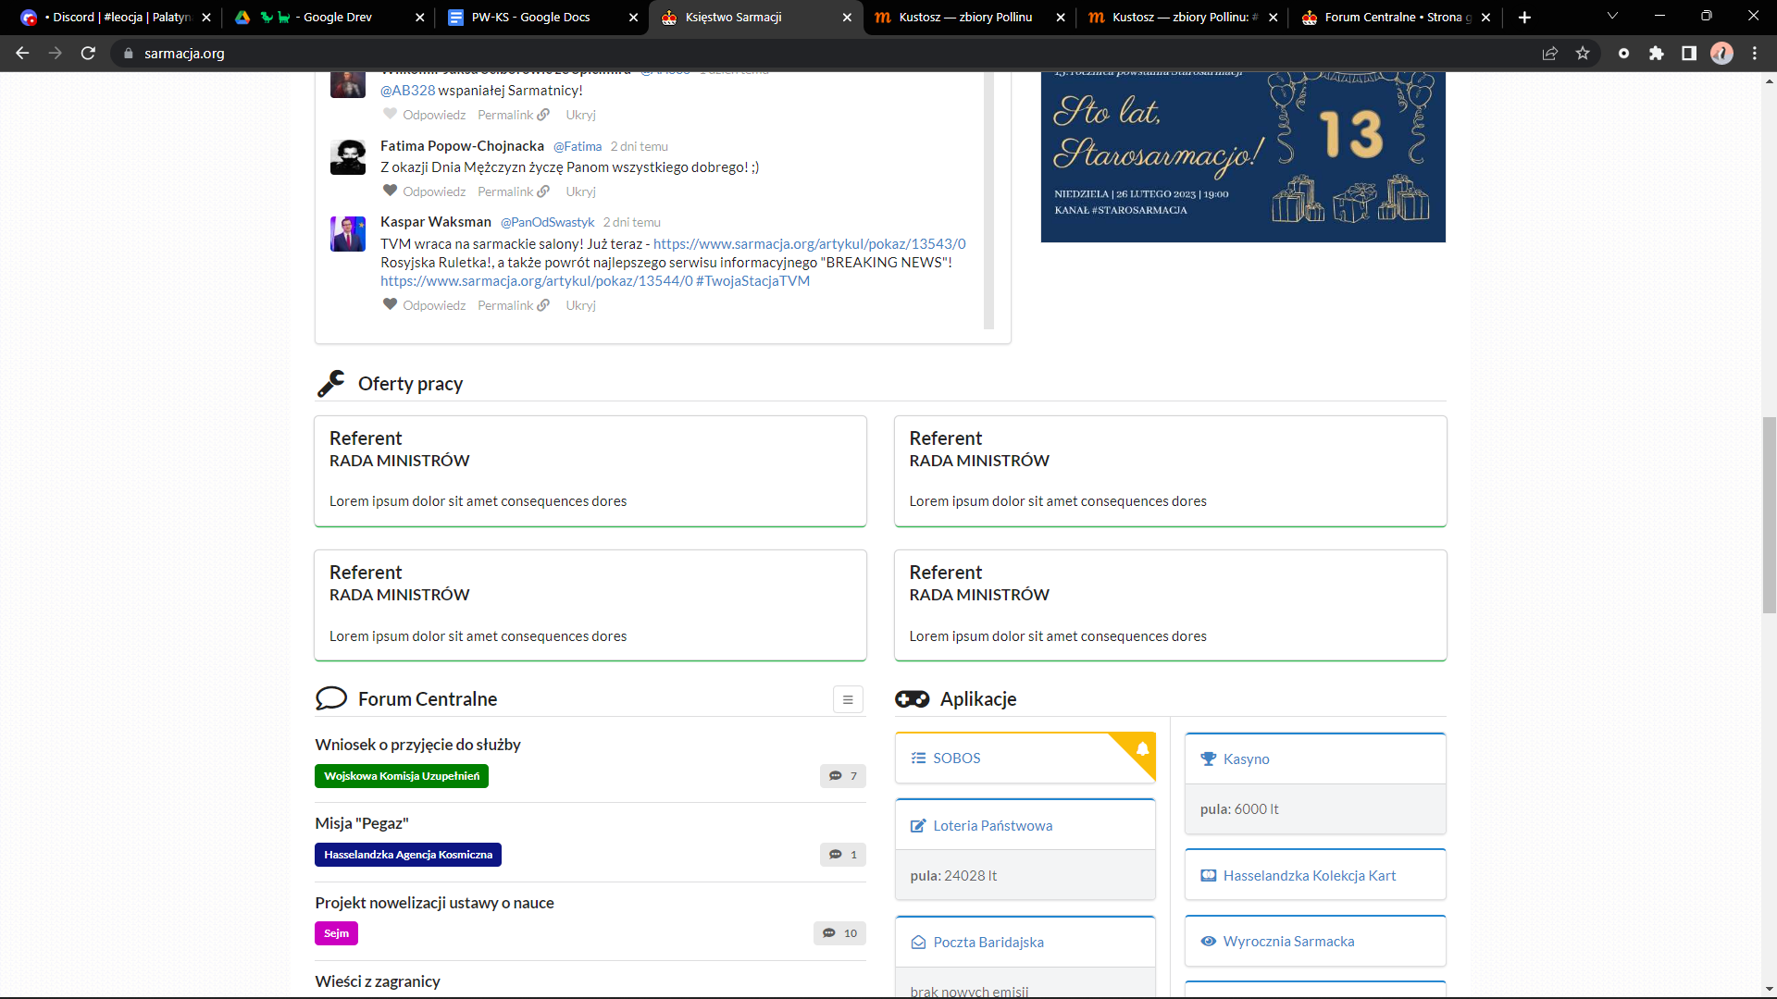This screenshot has height=999, width=1777.
Task: Switch to Forum Centralne browser tab
Action: pos(1393,18)
